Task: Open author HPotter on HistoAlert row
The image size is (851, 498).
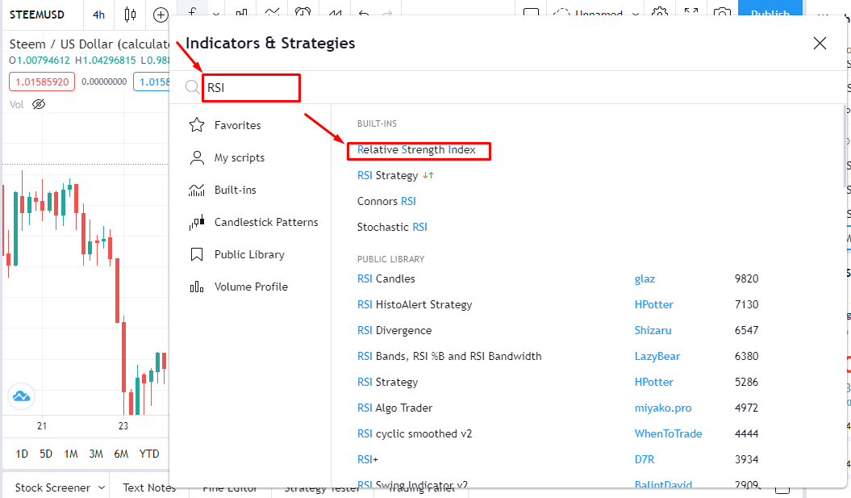Action: coord(654,304)
